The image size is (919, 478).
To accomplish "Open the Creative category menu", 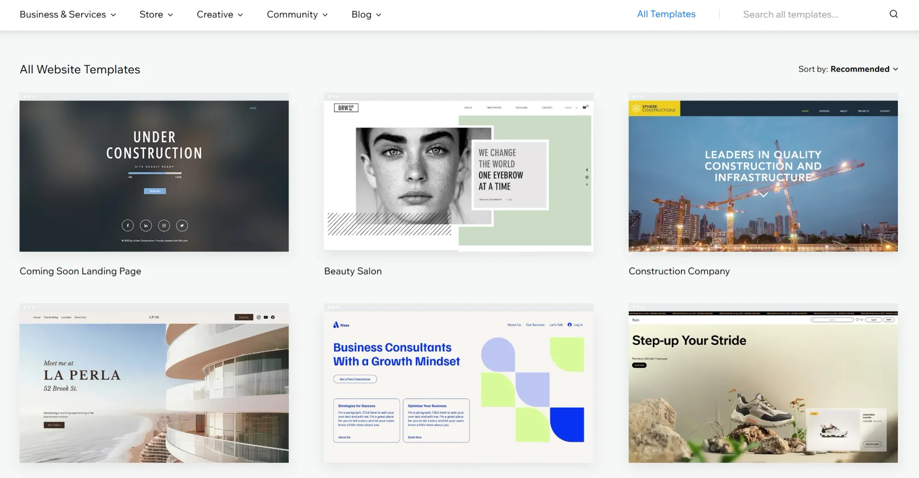I will [220, 14].
